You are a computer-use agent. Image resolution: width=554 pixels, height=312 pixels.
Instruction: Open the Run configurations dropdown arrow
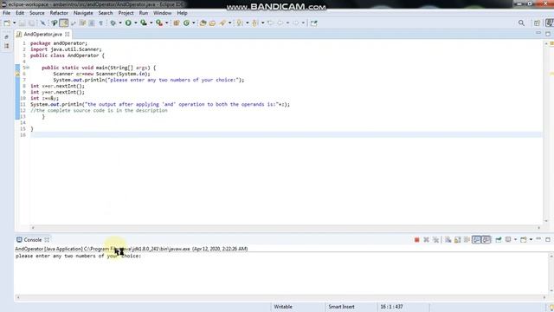tap(136, 23)
